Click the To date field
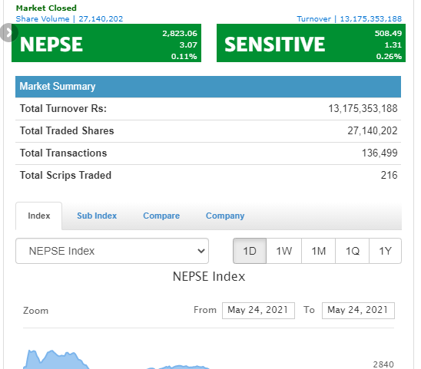421x369 pixels. click(358, 311)
